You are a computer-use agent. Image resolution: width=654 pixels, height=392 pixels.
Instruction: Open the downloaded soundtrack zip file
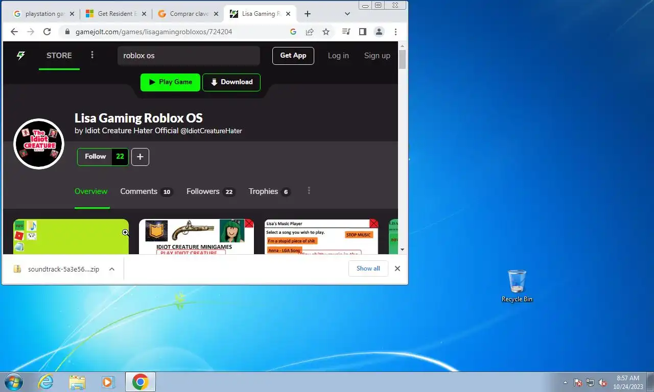(57, 269)
